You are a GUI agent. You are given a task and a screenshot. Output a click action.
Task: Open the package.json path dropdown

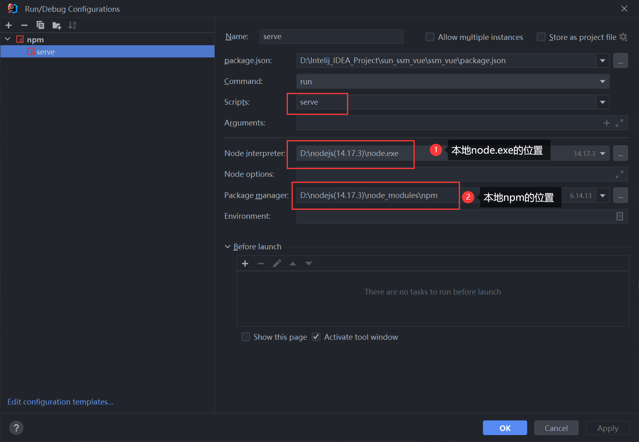pos(602,61)
